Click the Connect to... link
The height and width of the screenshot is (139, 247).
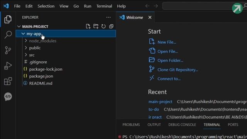169,79
